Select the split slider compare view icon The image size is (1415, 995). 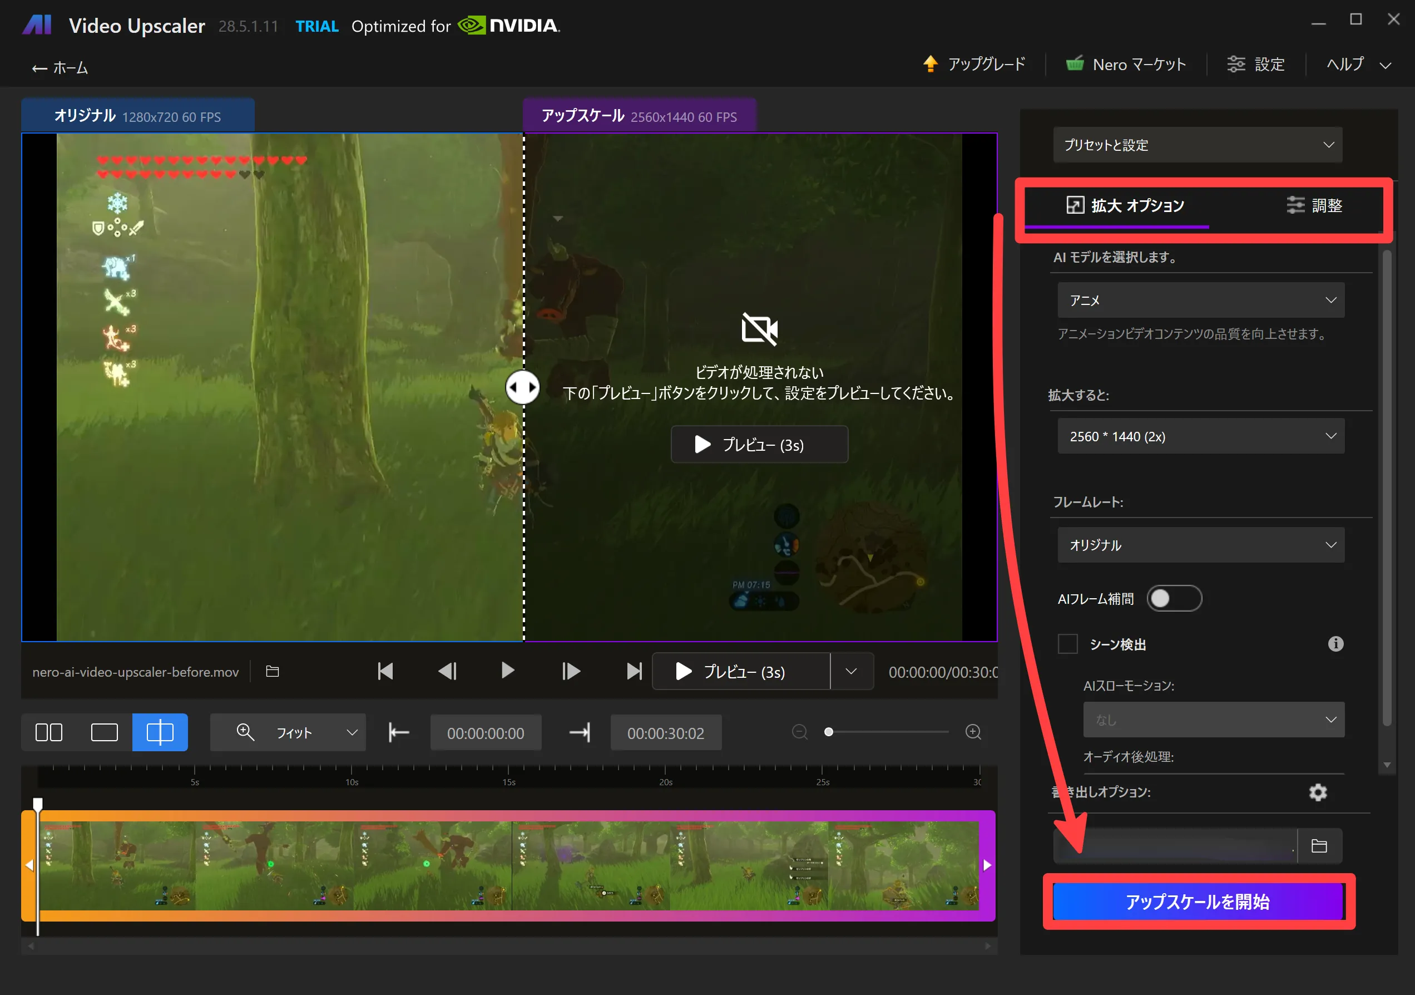[160, 732]
